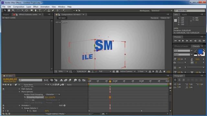Enable Draft 3D in timeline
Image resolution: width=207 pixels, height=116 pixels.
[56, 80]
